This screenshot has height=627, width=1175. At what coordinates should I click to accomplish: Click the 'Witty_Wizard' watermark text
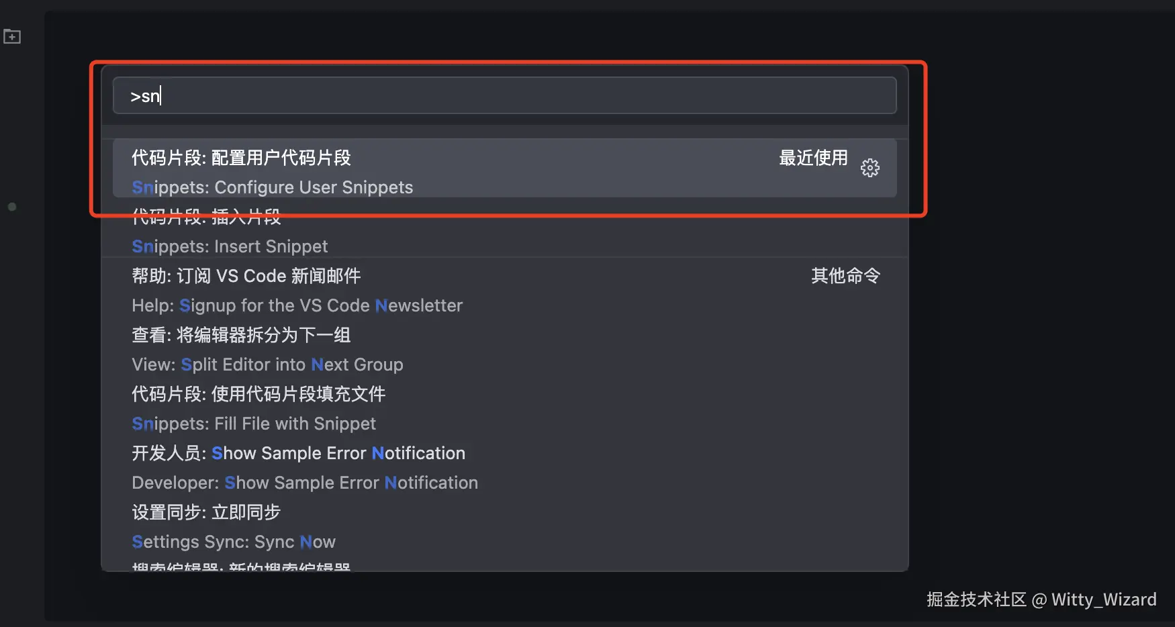[1103, 599]
